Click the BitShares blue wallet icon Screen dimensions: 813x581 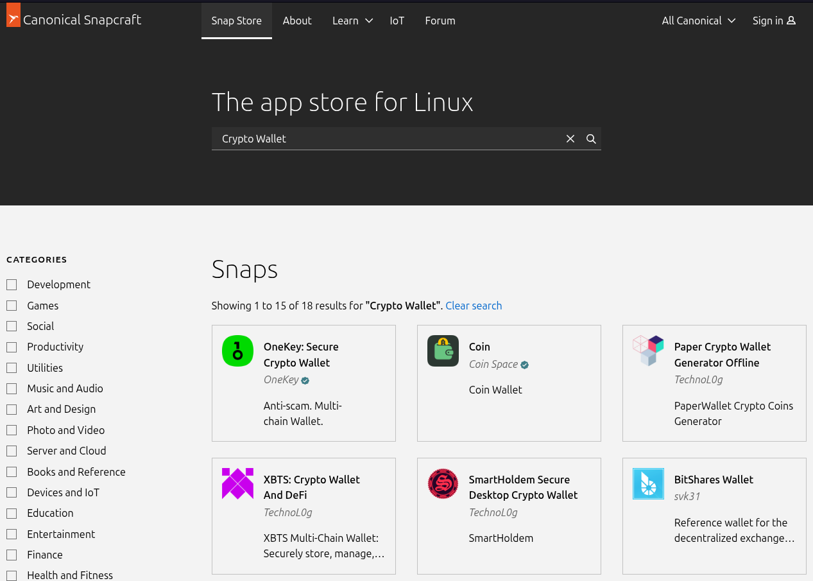pyautogui.click(x=648, y=483)
